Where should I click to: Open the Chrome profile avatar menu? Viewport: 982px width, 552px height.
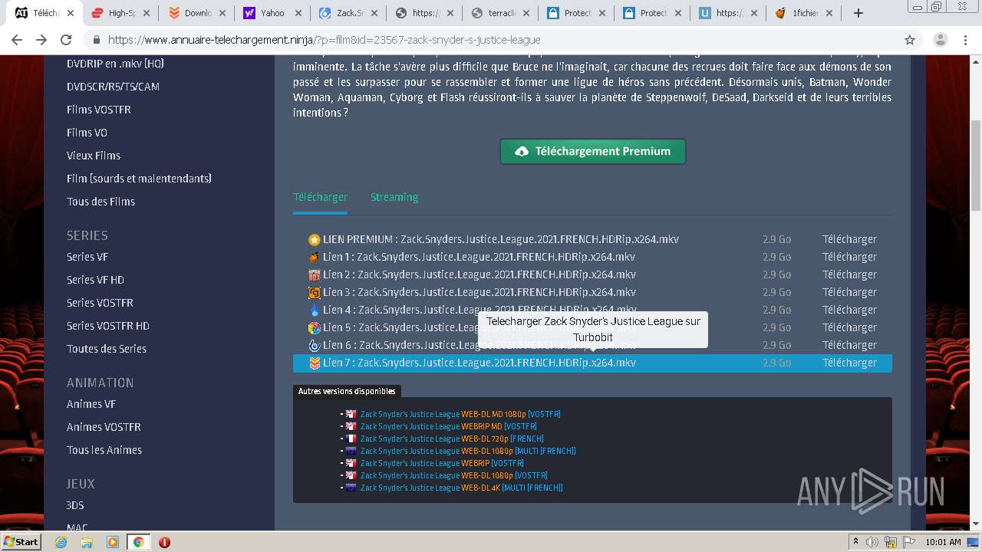point(941,40)
